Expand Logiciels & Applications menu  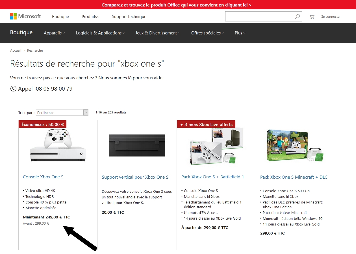point(100,33)
